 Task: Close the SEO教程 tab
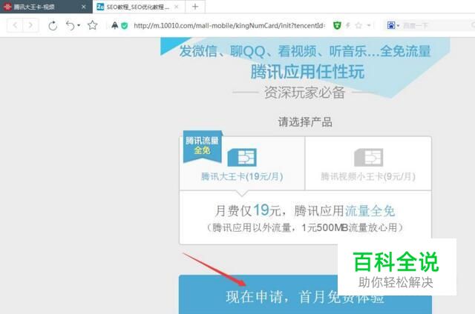click(x=177, y=7)
